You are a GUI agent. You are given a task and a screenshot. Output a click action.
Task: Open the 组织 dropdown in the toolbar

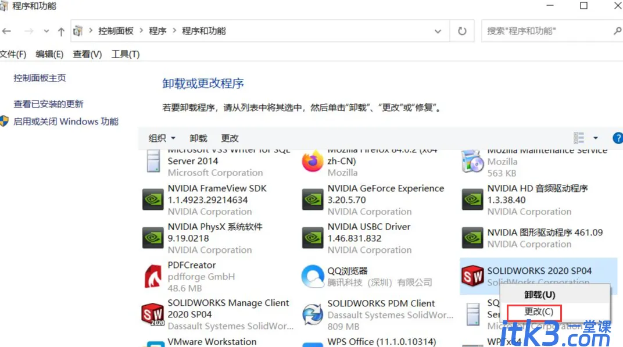point(162,138)
